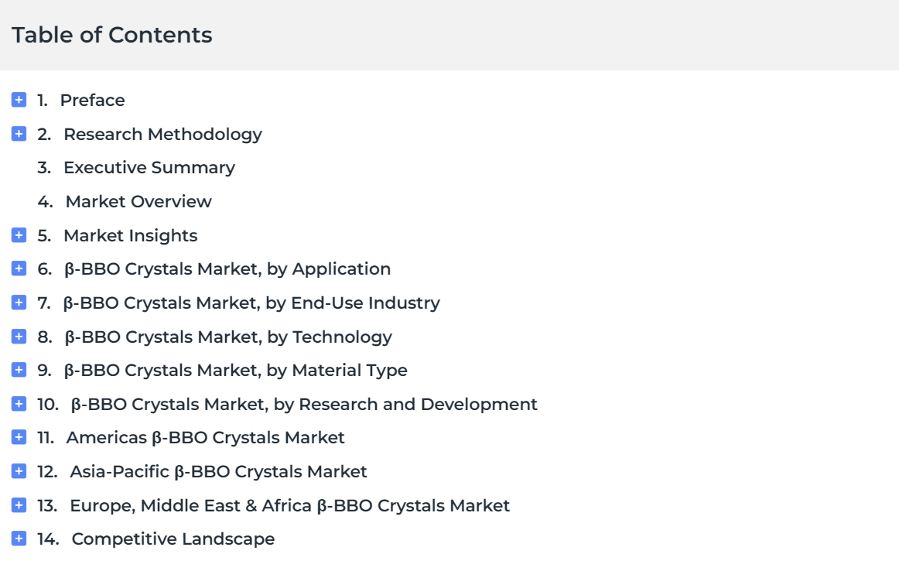Viewport: 899px width, 571px height.
Task: Expand Market Insights plus icon
Action: pos(19,235)
